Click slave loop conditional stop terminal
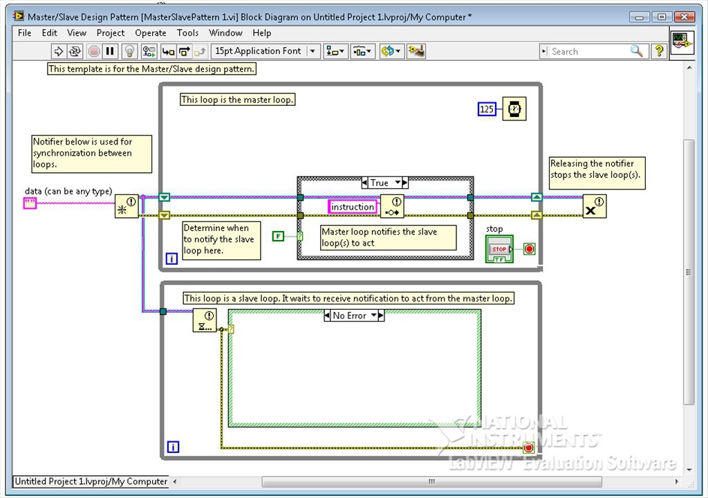Image resolution: width=708 pixels, height=498 pixels. click(528, 448)
